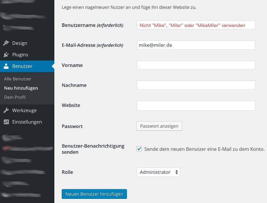Click the plug-shaped Plugins icon

(x=6, y=55)
